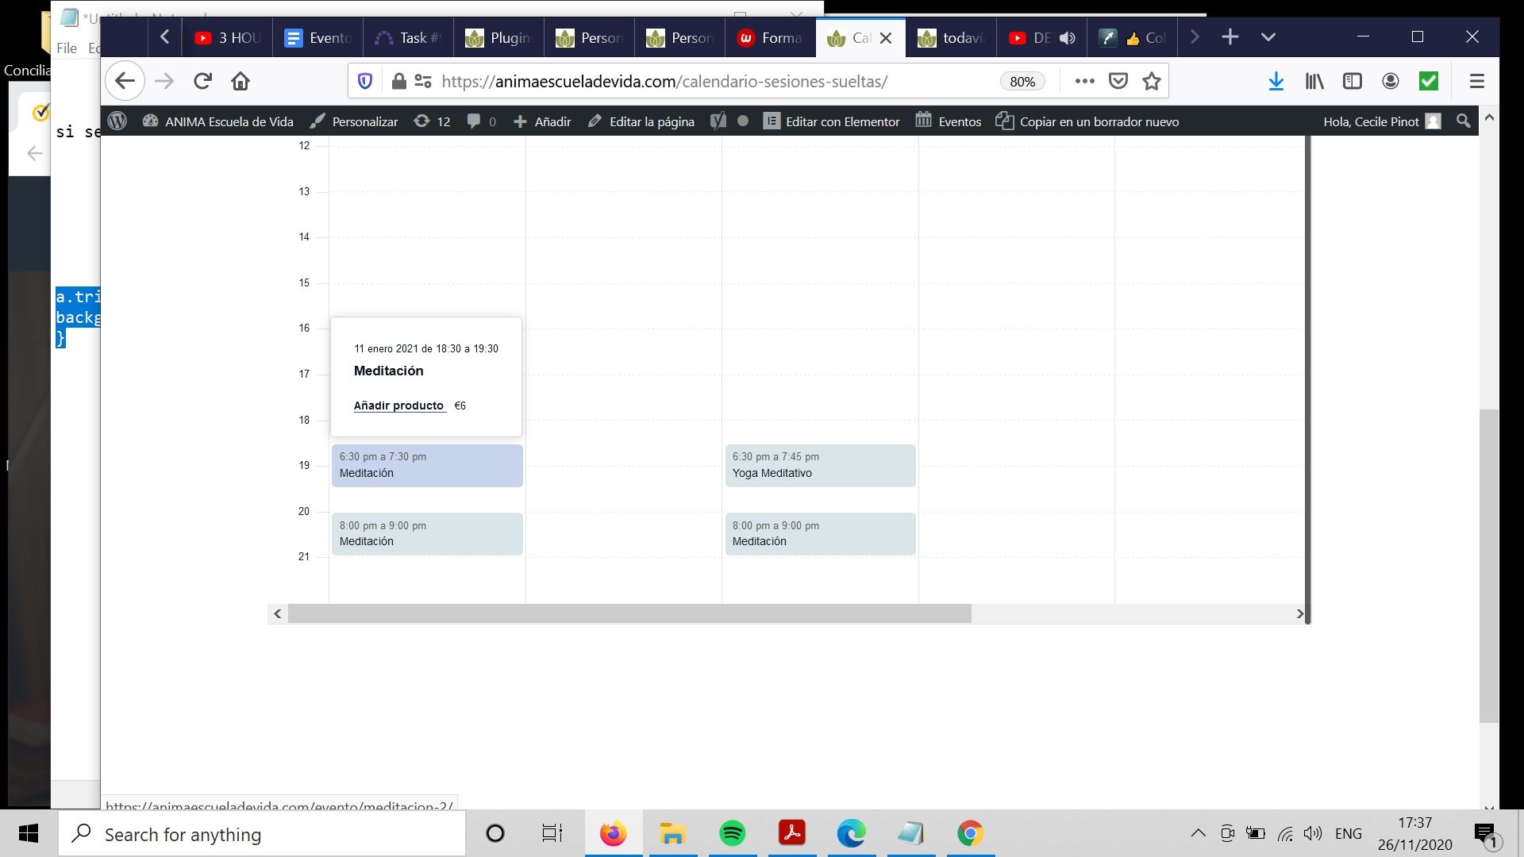This screenshot has width=1524, height=857.
Task: Switch to the 3 HOU YouTube tab
Action: coord(228,38)
